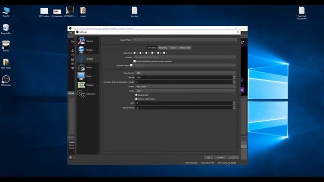Screen dimensions: 324x182
Task: Select New Text Document desktop icon
Action: point(302,13)
